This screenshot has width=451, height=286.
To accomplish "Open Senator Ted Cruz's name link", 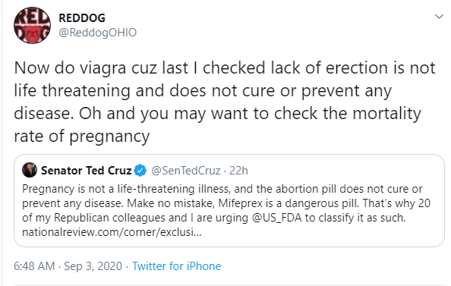I will (x=87, y=171).
